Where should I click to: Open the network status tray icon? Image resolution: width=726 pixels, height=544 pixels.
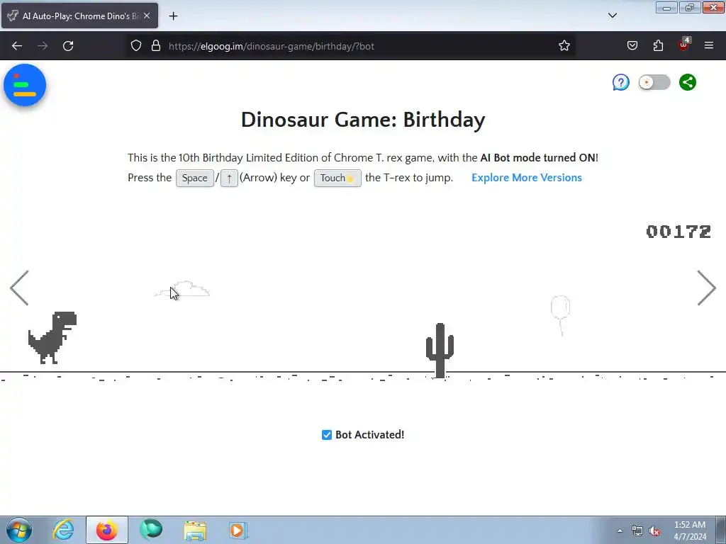coord(637,531)
